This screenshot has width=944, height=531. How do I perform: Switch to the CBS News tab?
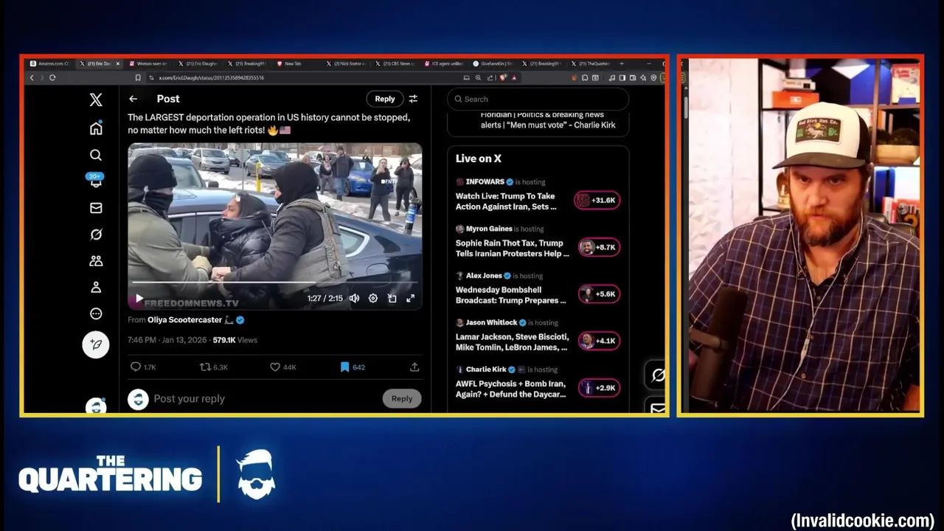(396, 64)
